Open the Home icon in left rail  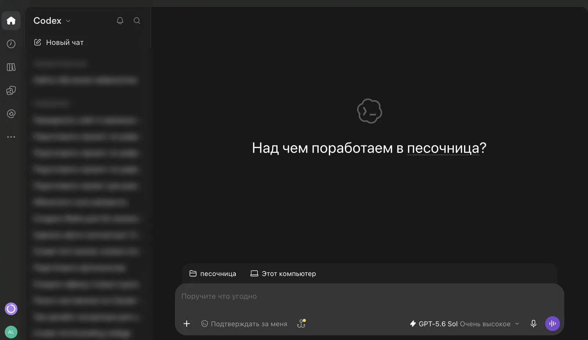tap(11, 21)
